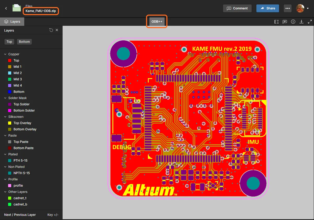Reset layers with the undo arrow icon
The image size is (314, 220).
pyautogui.click(x=51, y=30)
